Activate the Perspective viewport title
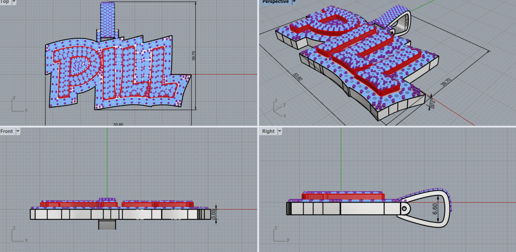This screenshot has height=252, width=516. tap(275, 2)
